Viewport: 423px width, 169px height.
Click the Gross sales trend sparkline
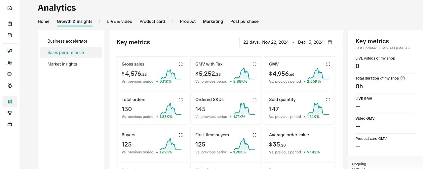pyautogui.click(x=171, y=74)
